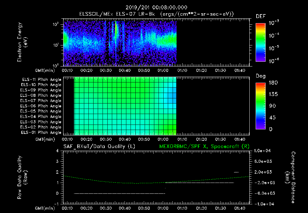The image size is (308, 213).
Task: Click the 01:40 tick on the bottom plot time axis
Action: [240, 208]
